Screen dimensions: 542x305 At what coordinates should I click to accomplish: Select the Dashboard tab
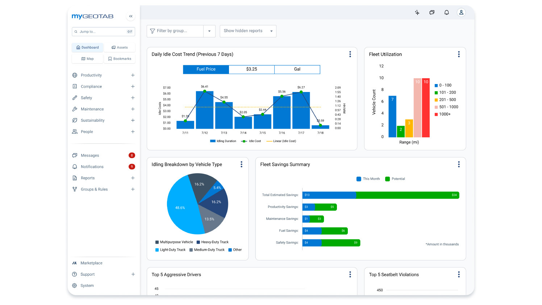pos(87,47)
